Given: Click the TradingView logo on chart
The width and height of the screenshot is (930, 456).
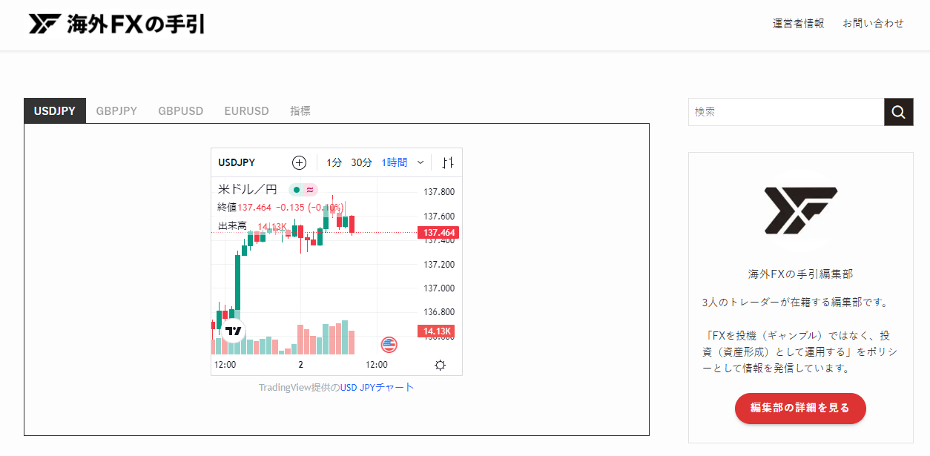Looking at the screenshot, I should click(x=234, y=331).
